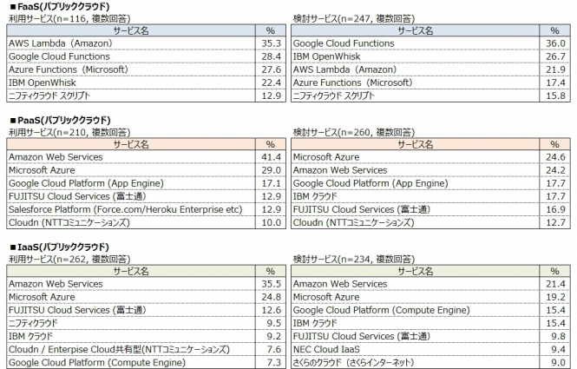Select caption '検討サービス(n=260, 複数回答)'

click(x=354, y=132)
